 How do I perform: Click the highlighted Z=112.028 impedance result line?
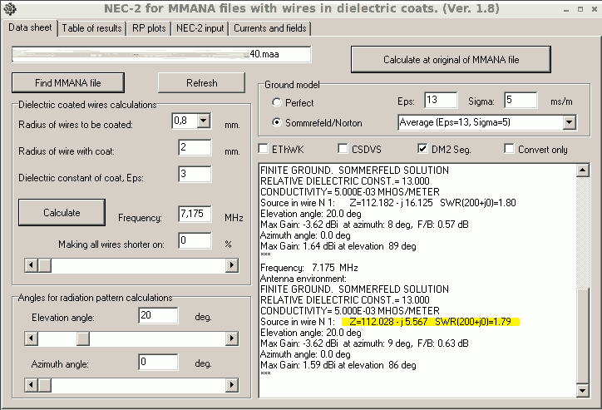pyautogui.click(x=430, y=322)
